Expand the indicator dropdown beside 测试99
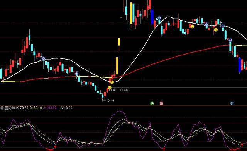This screenshot has width=247, height=151. click(2, 108)
